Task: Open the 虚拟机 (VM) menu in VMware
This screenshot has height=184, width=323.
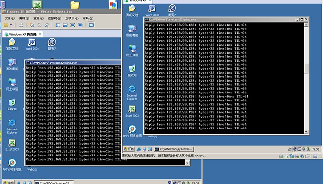Action: point(54,18)
